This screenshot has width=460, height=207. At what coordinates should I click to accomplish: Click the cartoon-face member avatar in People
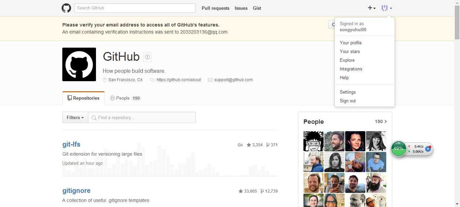coord(314,141)
